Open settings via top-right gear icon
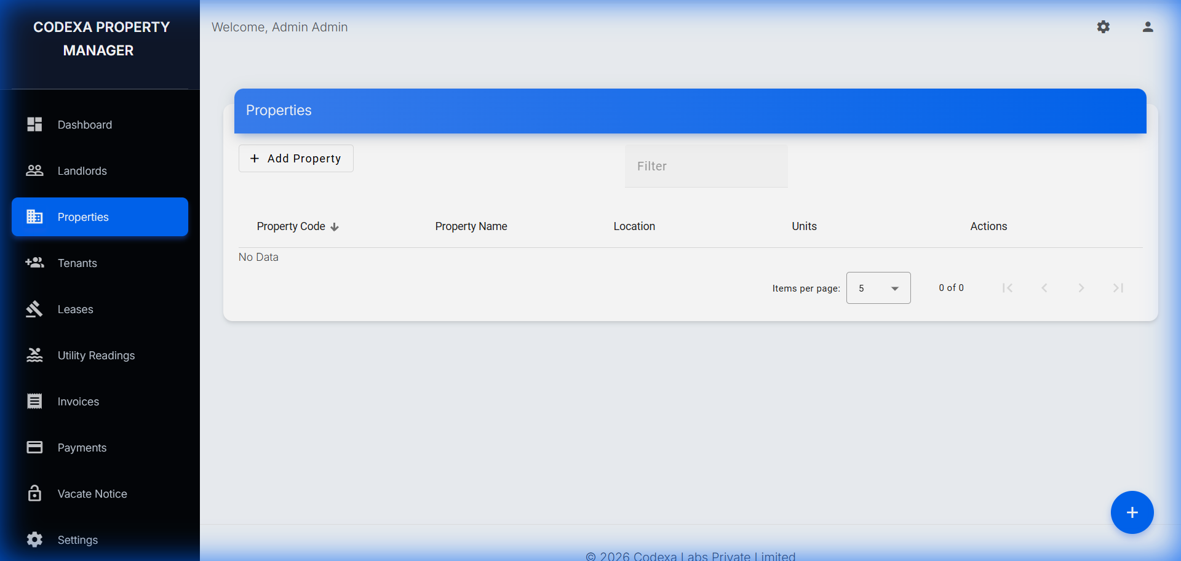The height and width of the screenshot is (561, 1181). (1103, 27)
